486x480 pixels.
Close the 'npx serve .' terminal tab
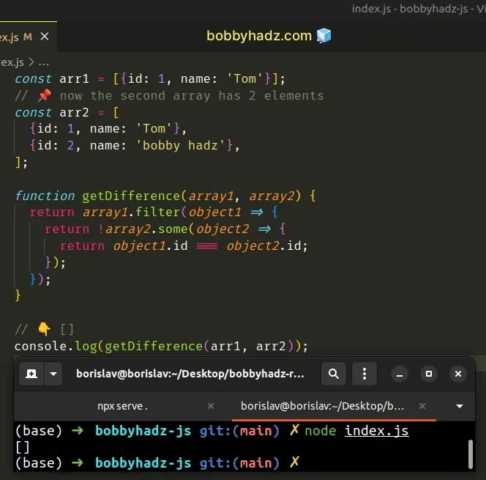[x=211, y=406]
